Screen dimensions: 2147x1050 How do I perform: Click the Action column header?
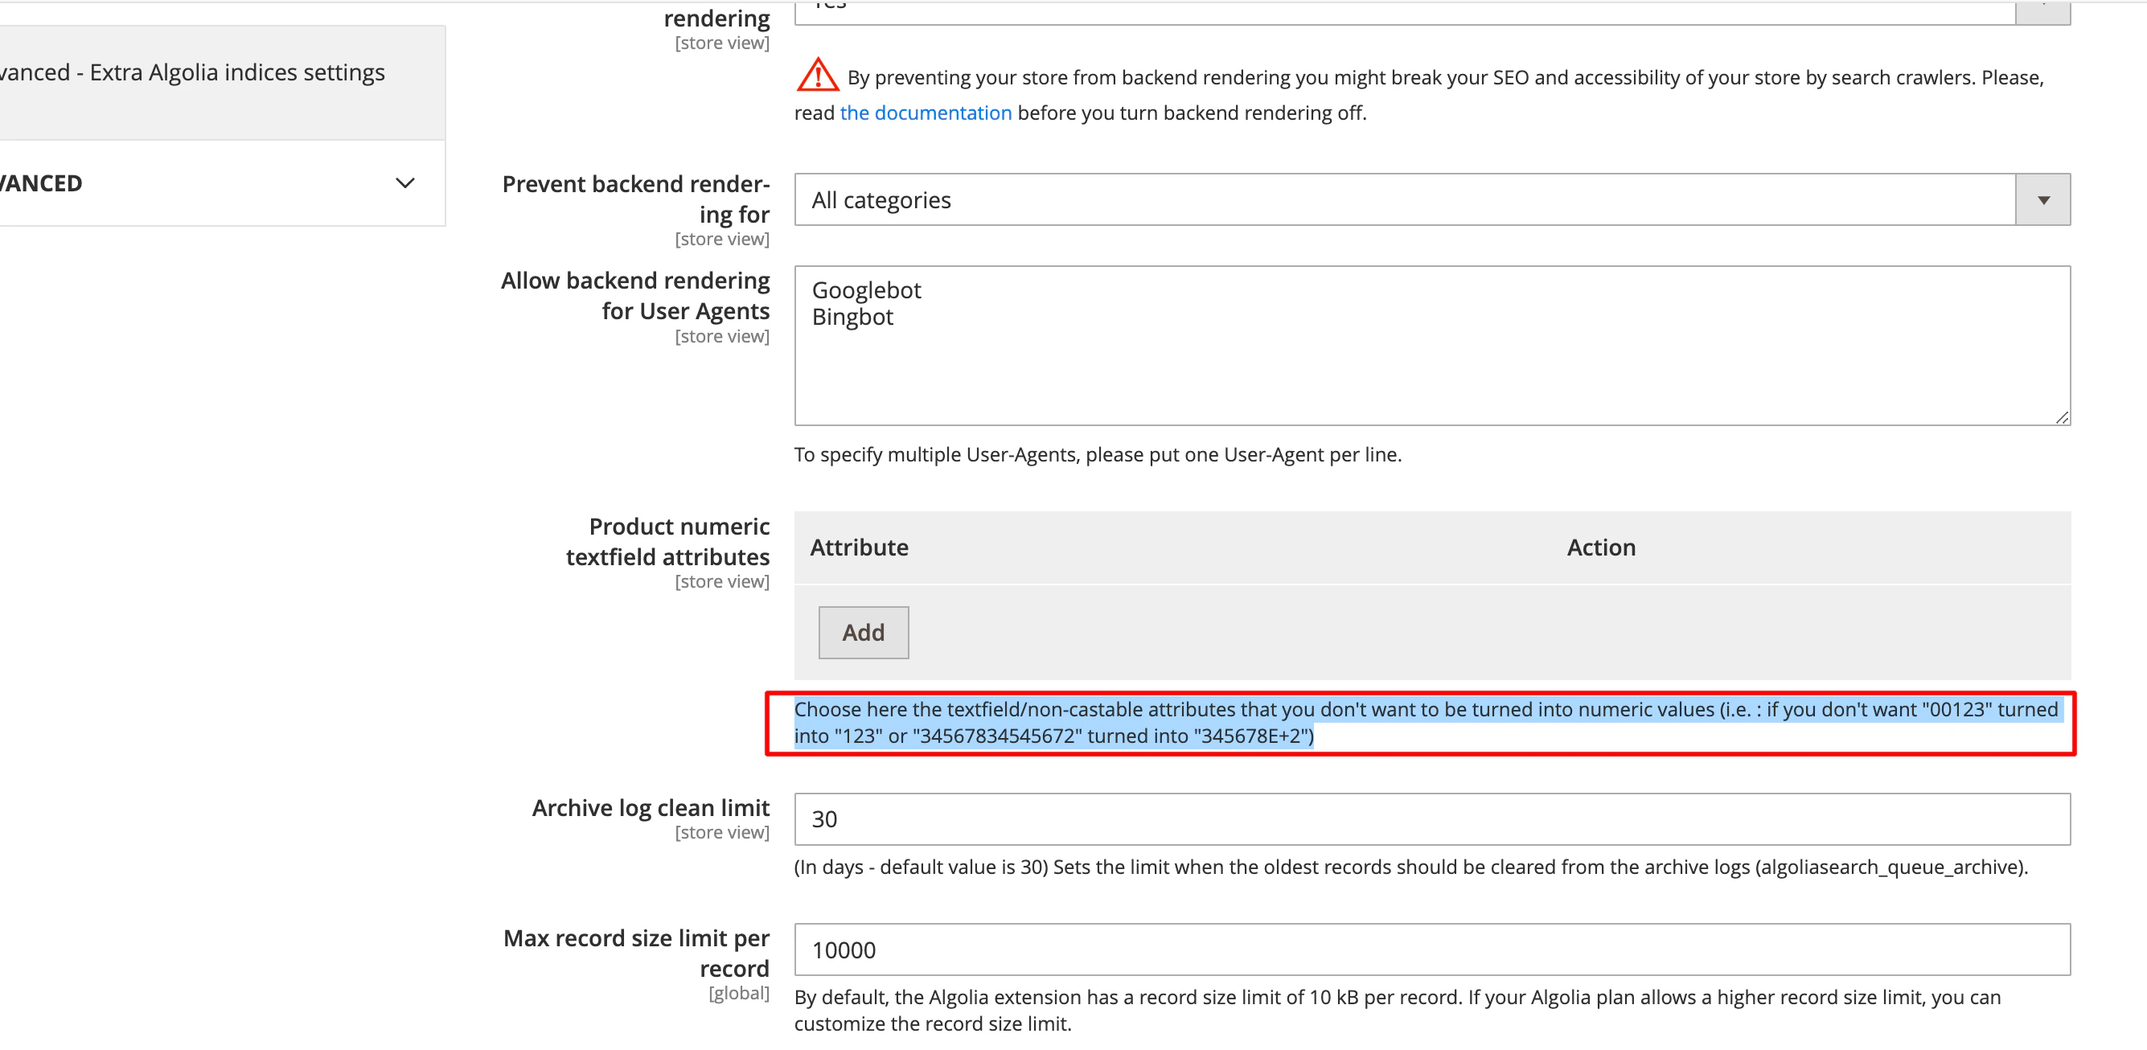click(1599, 548)
